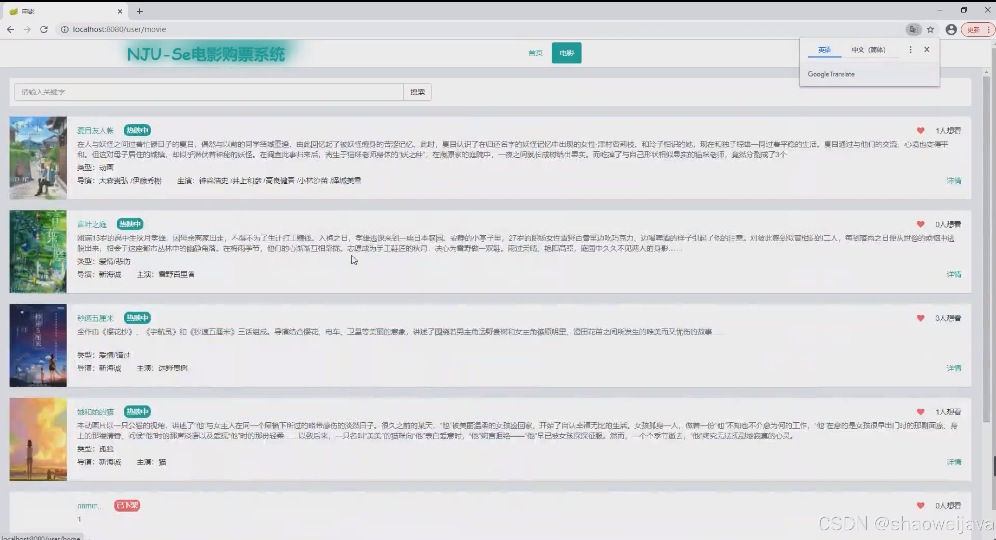Toggle heart for 秒速五厘米 movie
Viewport: 996px width, 540px height.
920,318
